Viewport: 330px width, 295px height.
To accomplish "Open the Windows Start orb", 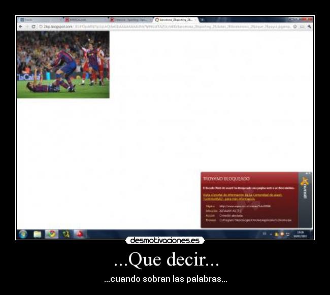I will coord(23,234).
